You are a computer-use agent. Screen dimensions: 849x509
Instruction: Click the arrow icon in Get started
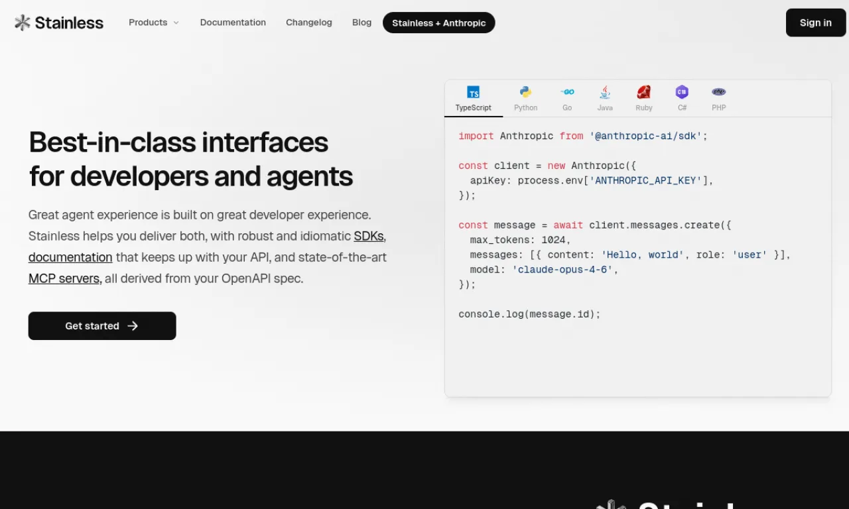point(133,326)
